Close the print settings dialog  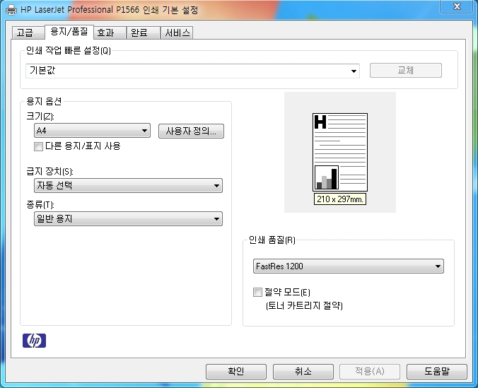(457, 6)
